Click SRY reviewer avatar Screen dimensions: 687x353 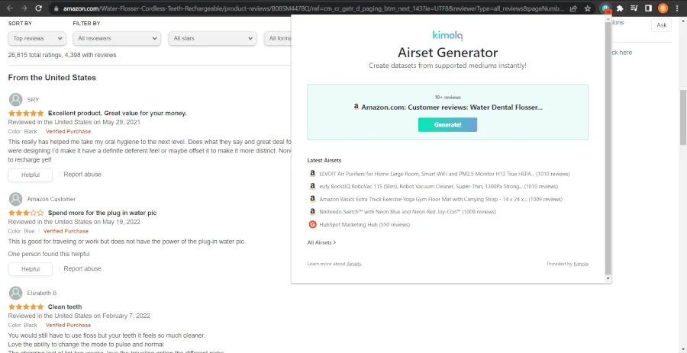15,100
